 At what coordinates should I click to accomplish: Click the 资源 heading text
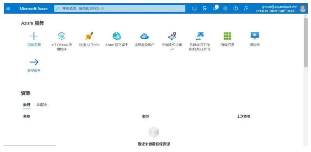click(x=26, y=93)
